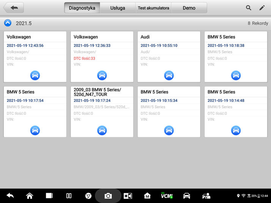Click the search magnifier icon

coord(249,8)
